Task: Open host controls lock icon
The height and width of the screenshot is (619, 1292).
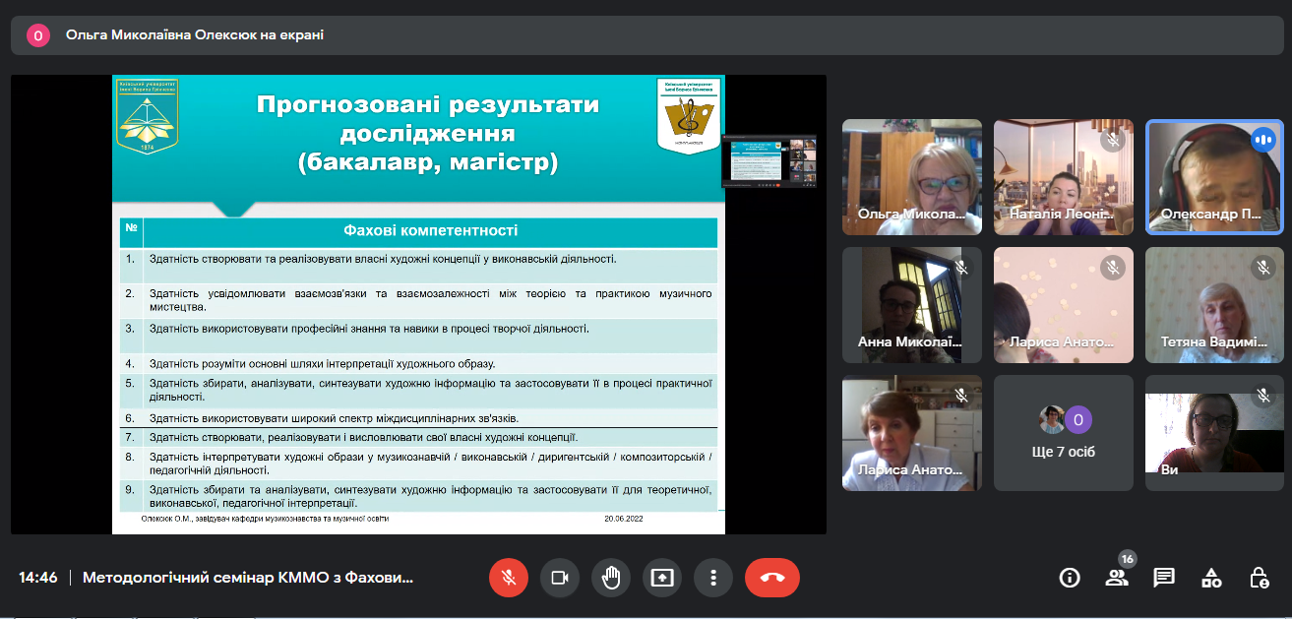Action: (1259, 578)
